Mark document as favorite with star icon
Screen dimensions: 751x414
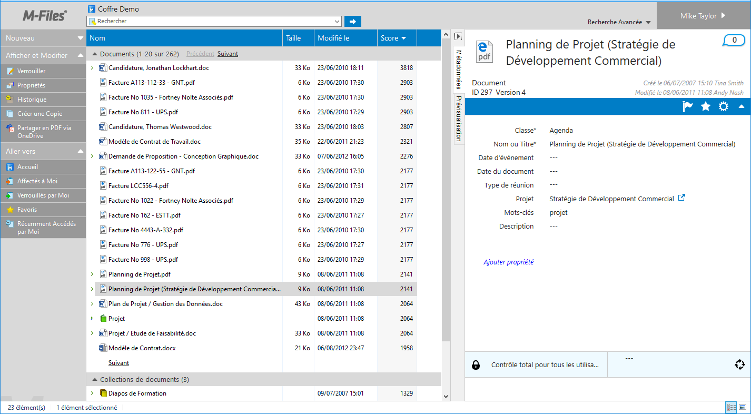coord(706,106)
